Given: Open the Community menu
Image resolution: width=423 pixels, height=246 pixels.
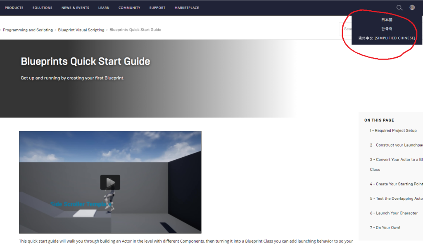Looking at the screenshot, I should point(129,8).
